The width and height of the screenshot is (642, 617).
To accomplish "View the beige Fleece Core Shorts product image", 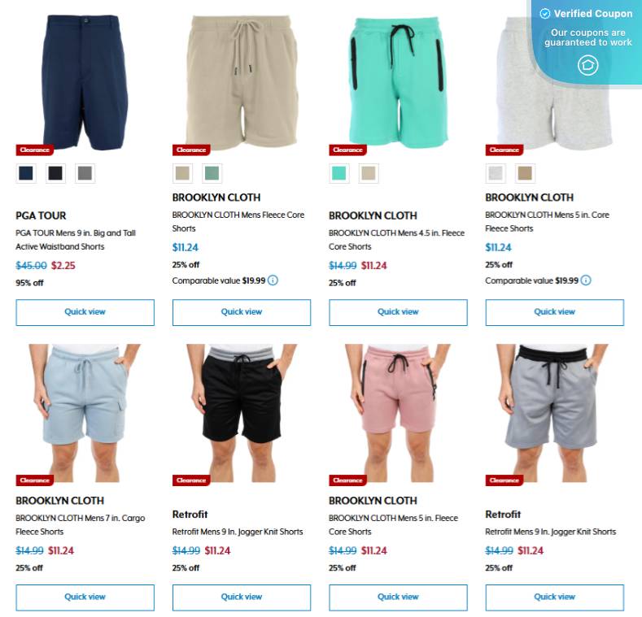I will [x=242, y=81].
